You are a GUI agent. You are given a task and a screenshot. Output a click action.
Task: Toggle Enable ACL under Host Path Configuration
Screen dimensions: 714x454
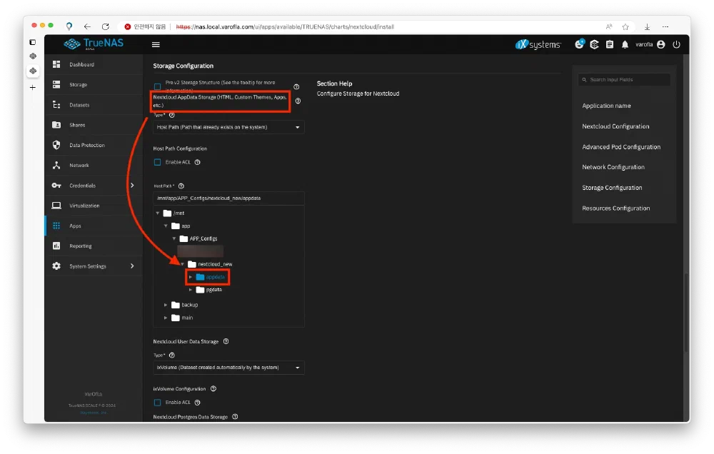[158, 162]
